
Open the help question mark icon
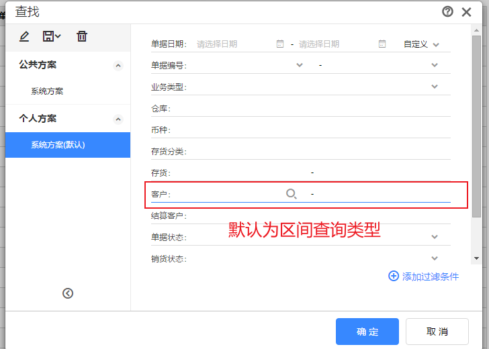447,12
